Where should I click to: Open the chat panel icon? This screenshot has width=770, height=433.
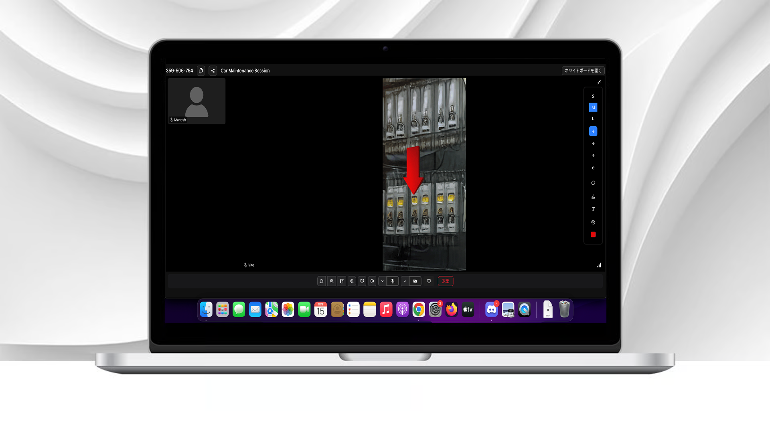(x=321, y=281)
